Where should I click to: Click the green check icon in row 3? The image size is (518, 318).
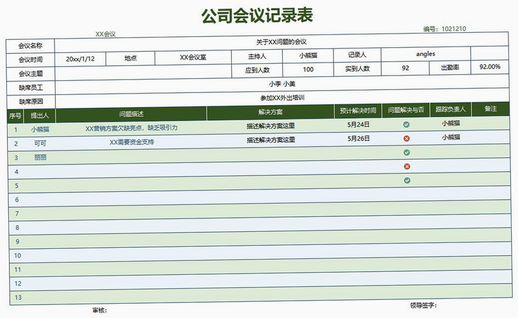[407, 153]
